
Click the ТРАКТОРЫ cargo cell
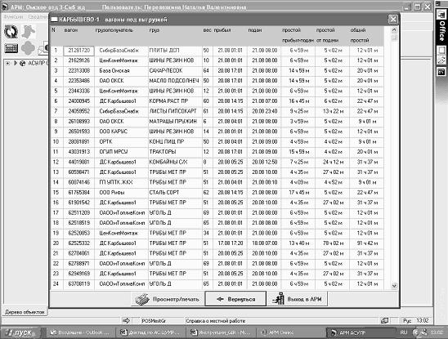175,152
